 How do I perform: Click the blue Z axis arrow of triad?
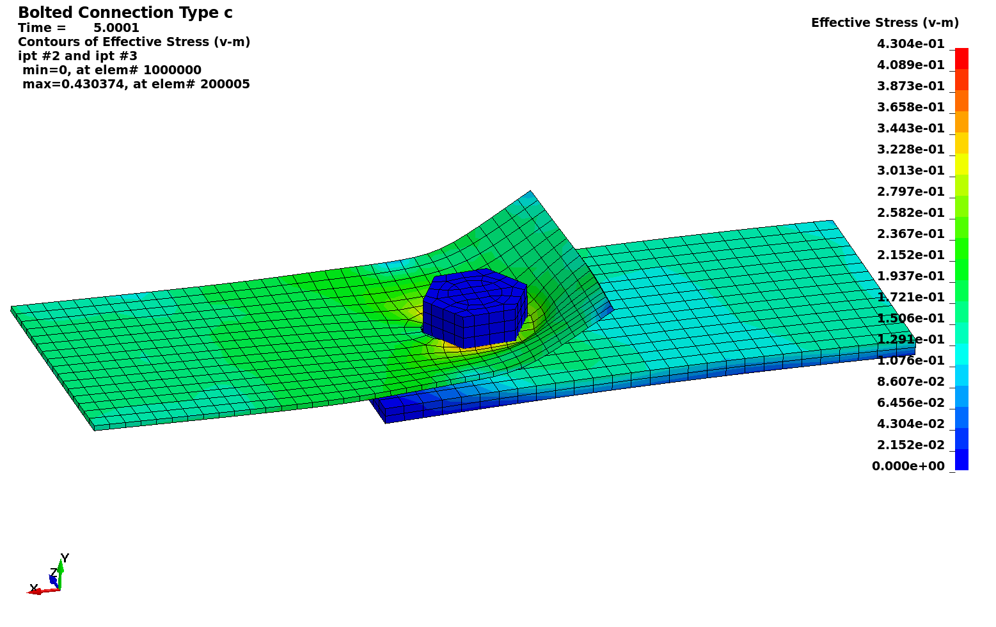point(54,580)
